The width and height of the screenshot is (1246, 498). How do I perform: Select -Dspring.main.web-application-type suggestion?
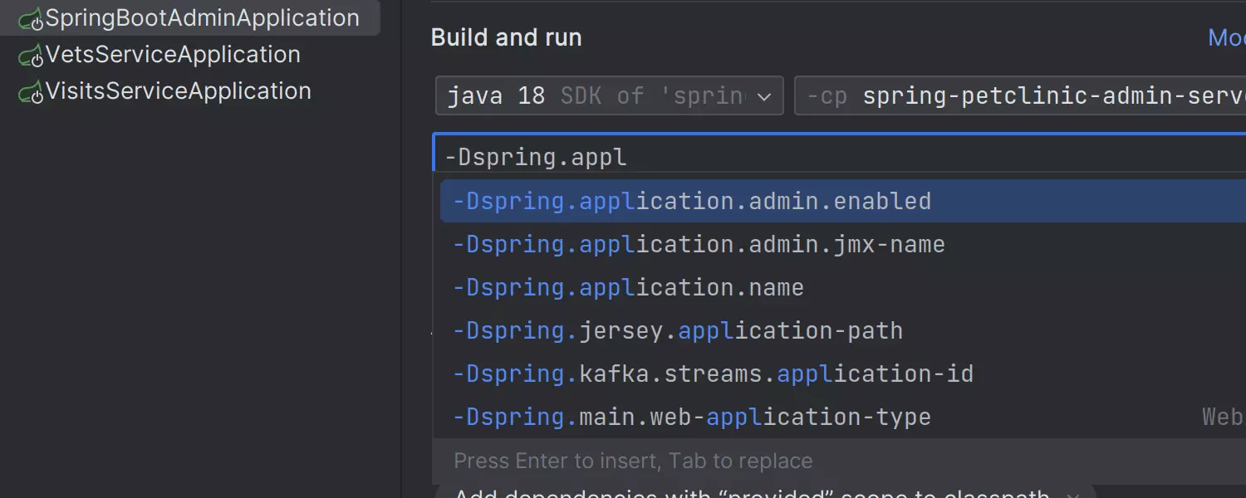(x=691, y=417)
